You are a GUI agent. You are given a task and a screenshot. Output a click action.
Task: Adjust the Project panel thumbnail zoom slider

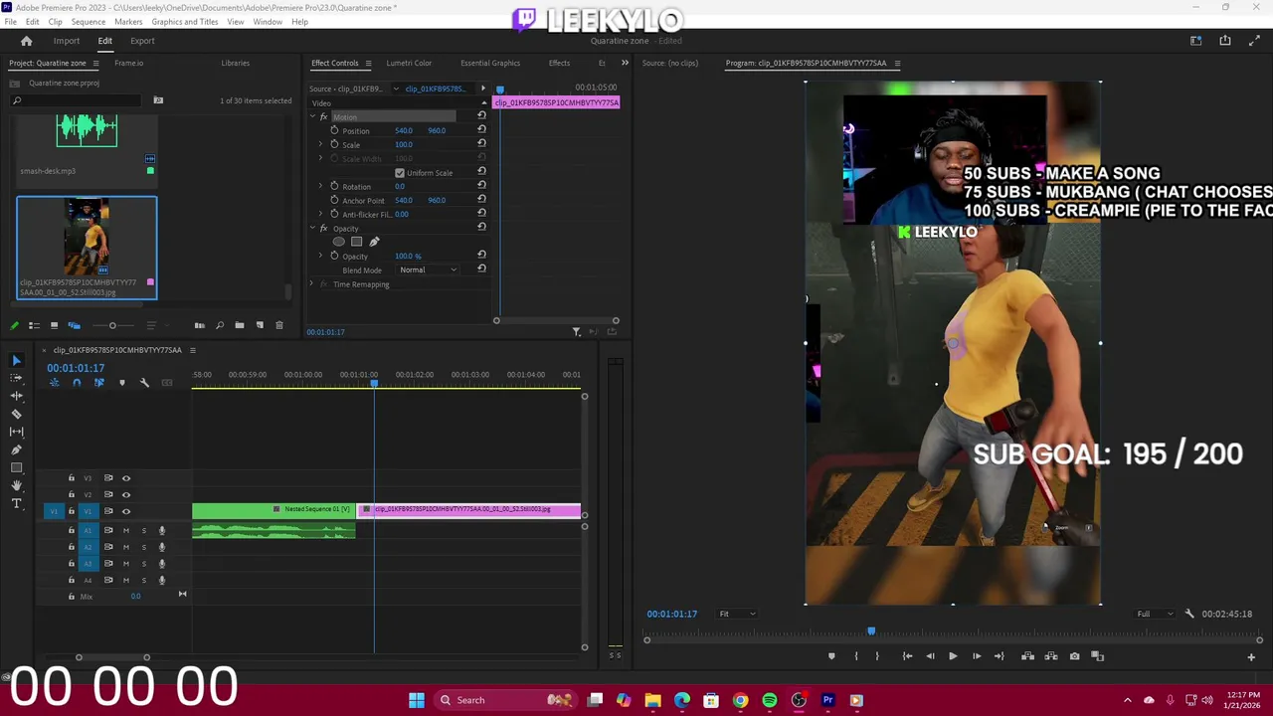click(112, 325)
